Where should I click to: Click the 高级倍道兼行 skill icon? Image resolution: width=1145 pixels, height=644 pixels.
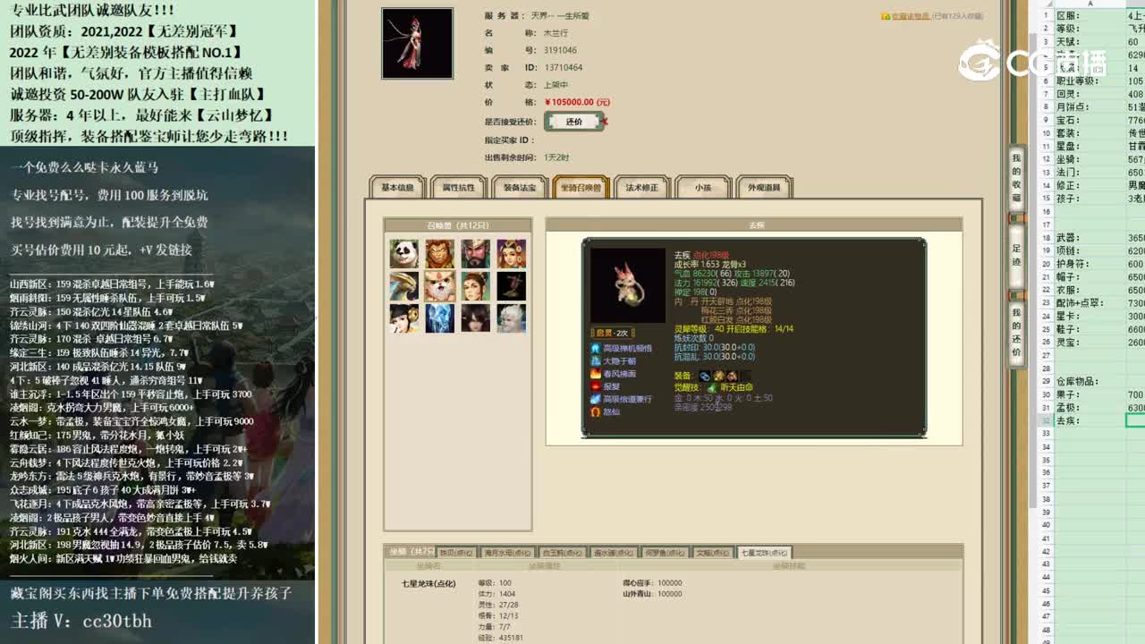[596, 399]
